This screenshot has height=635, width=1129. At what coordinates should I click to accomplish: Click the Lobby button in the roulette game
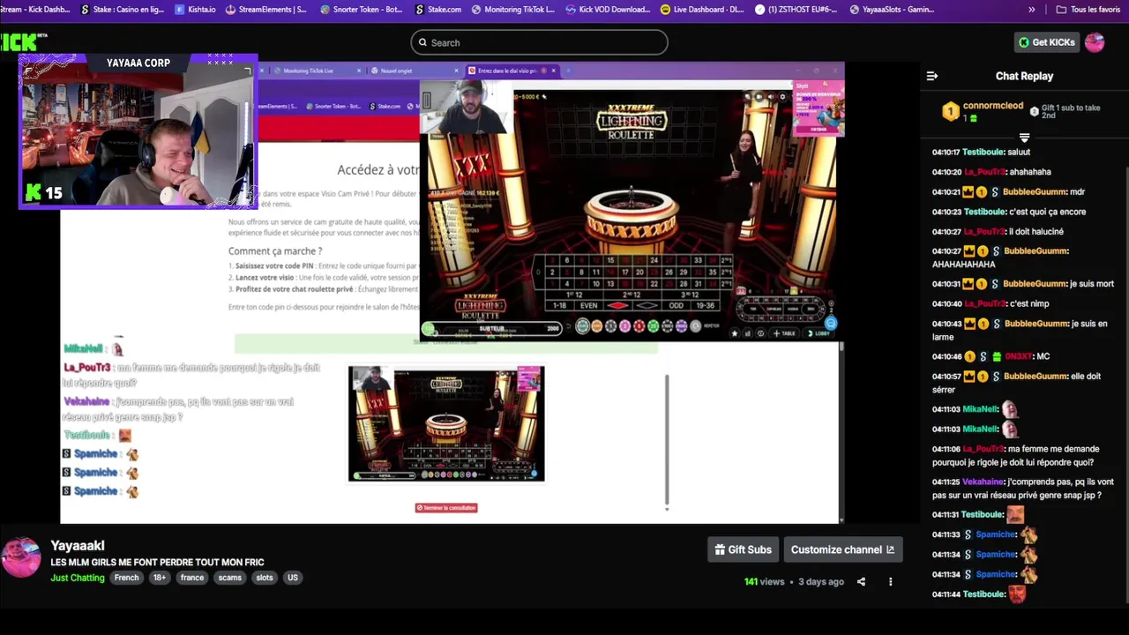[x=818, y=333]
